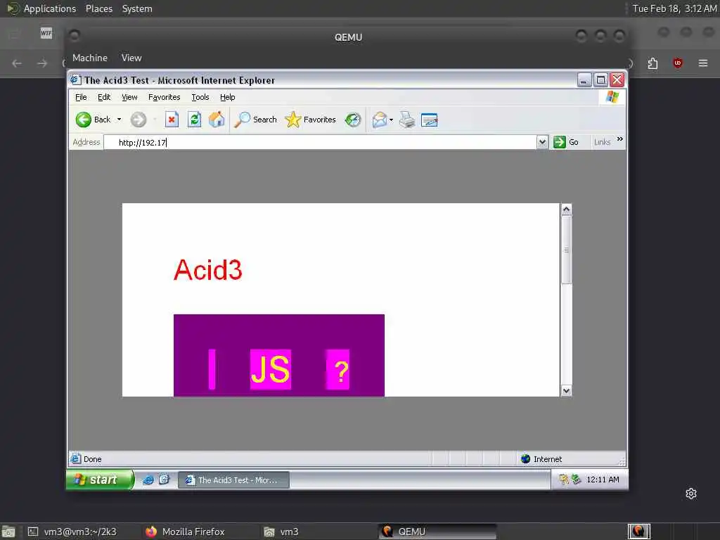The image size is (720, 540).
Task: Click the scroll up arrow of Acid3 frame
Action: (566, 210)
